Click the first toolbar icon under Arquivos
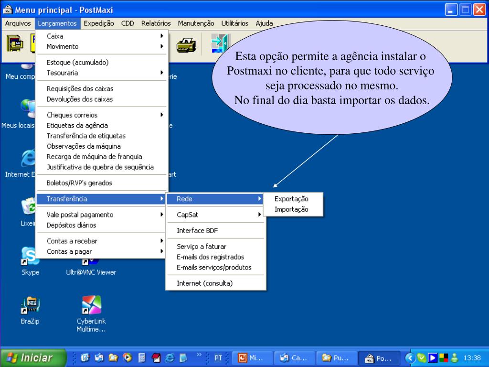This screenshot has height=367, width=489. click(15, 43)
